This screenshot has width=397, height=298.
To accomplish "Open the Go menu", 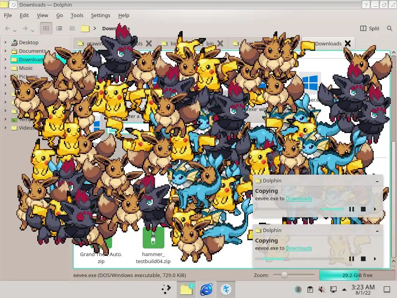I will click(x=59, y=15).
